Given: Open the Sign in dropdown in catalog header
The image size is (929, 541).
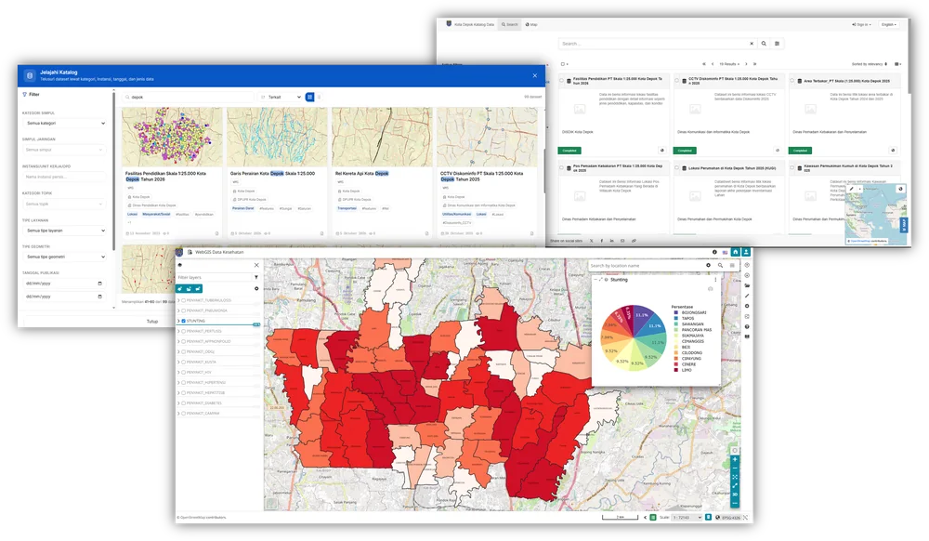Looking at the screenshot, I should (x=861, y=25).
